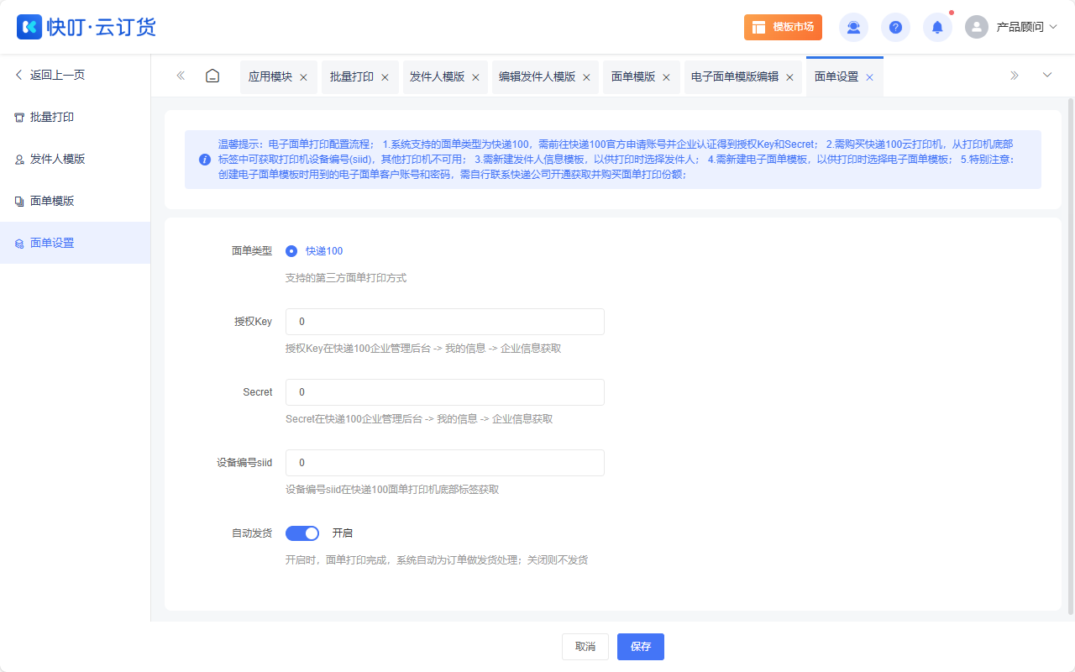Viewport: 1075px width, 672px height.
Task: Click the hint text starting with 'Secret在快递100企业管理后台'
Action: 419,419
